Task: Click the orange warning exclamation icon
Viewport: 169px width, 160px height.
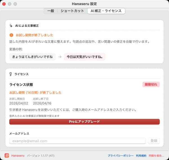Action: [11, 35]
